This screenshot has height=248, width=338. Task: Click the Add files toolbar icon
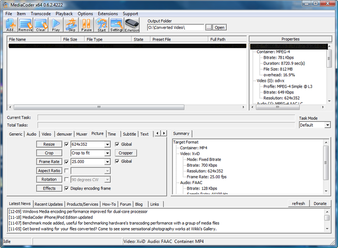click(x=11, y=25)
